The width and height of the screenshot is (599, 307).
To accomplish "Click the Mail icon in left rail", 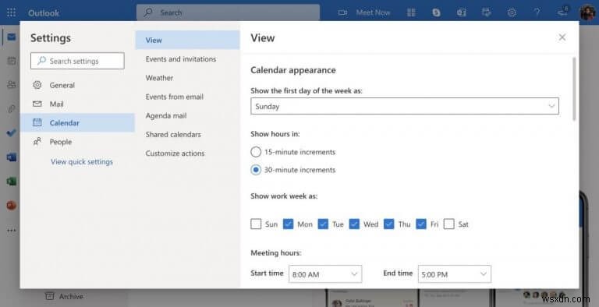I will click(x=12, y=37).
